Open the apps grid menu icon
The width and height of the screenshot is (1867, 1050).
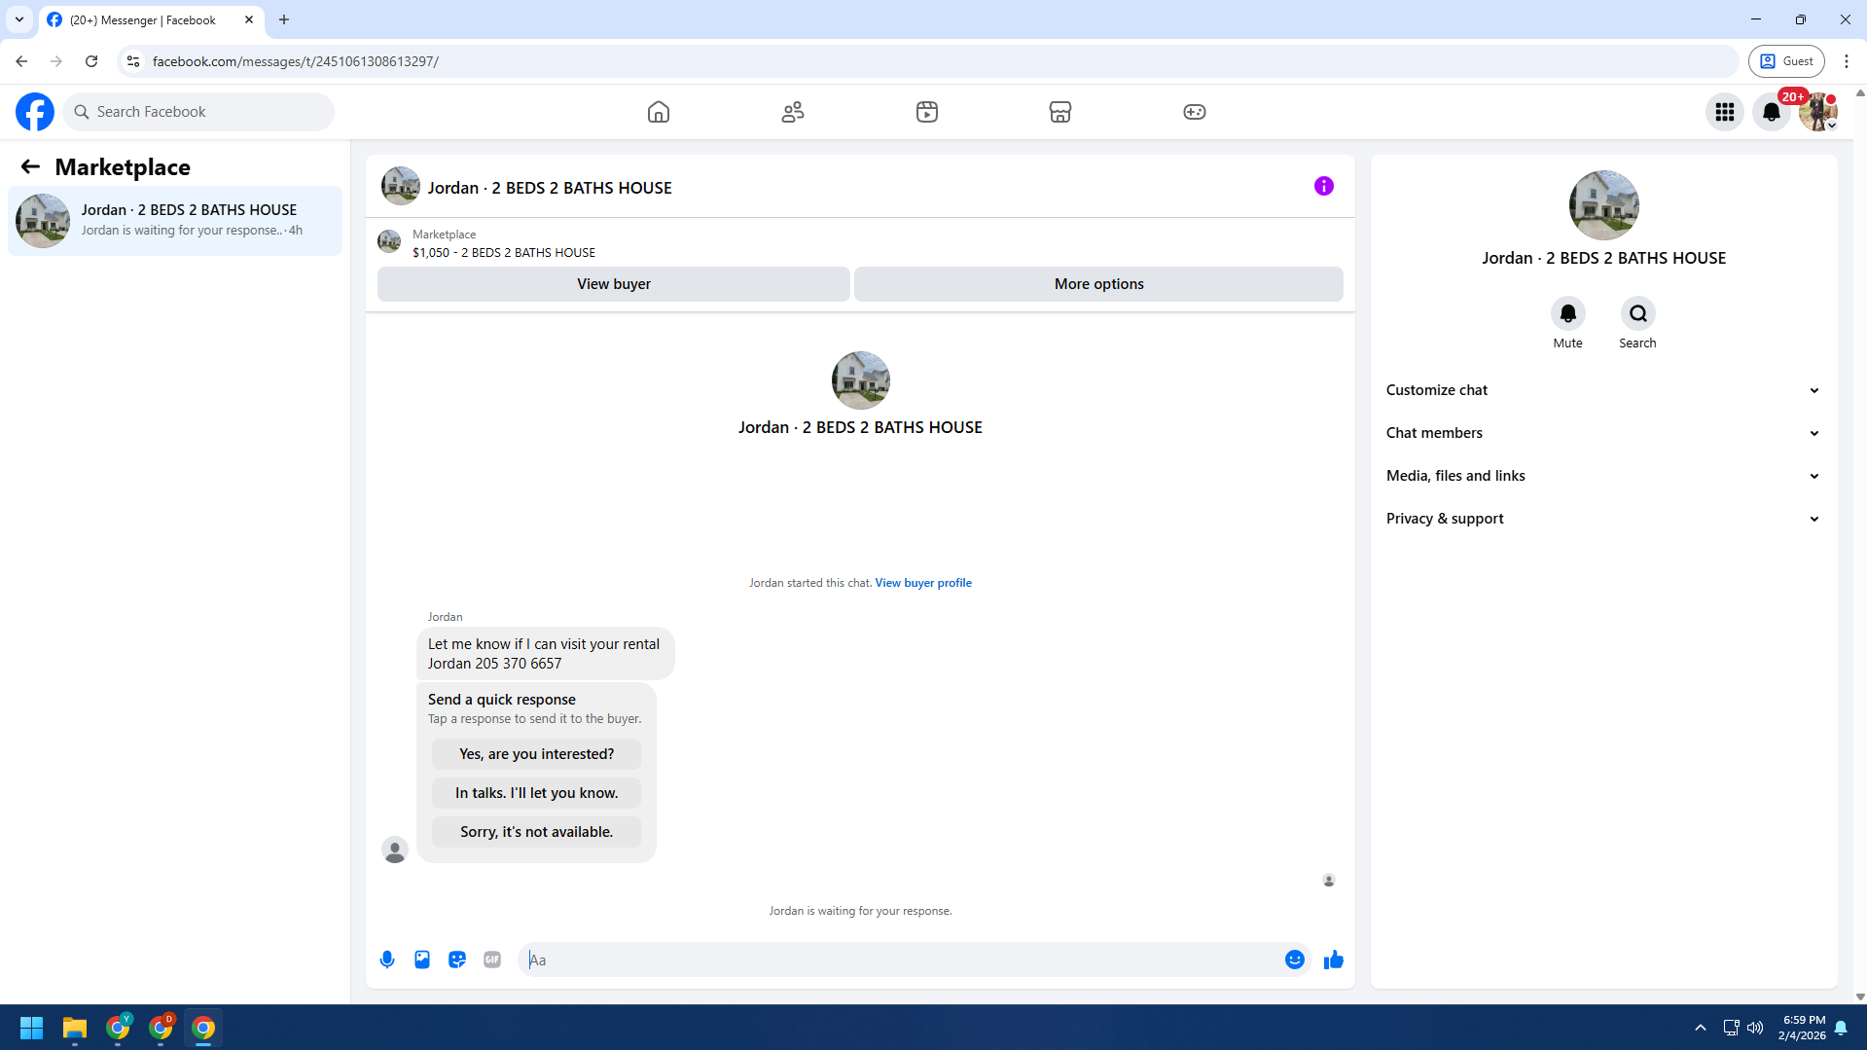[x=1725, y=112]
